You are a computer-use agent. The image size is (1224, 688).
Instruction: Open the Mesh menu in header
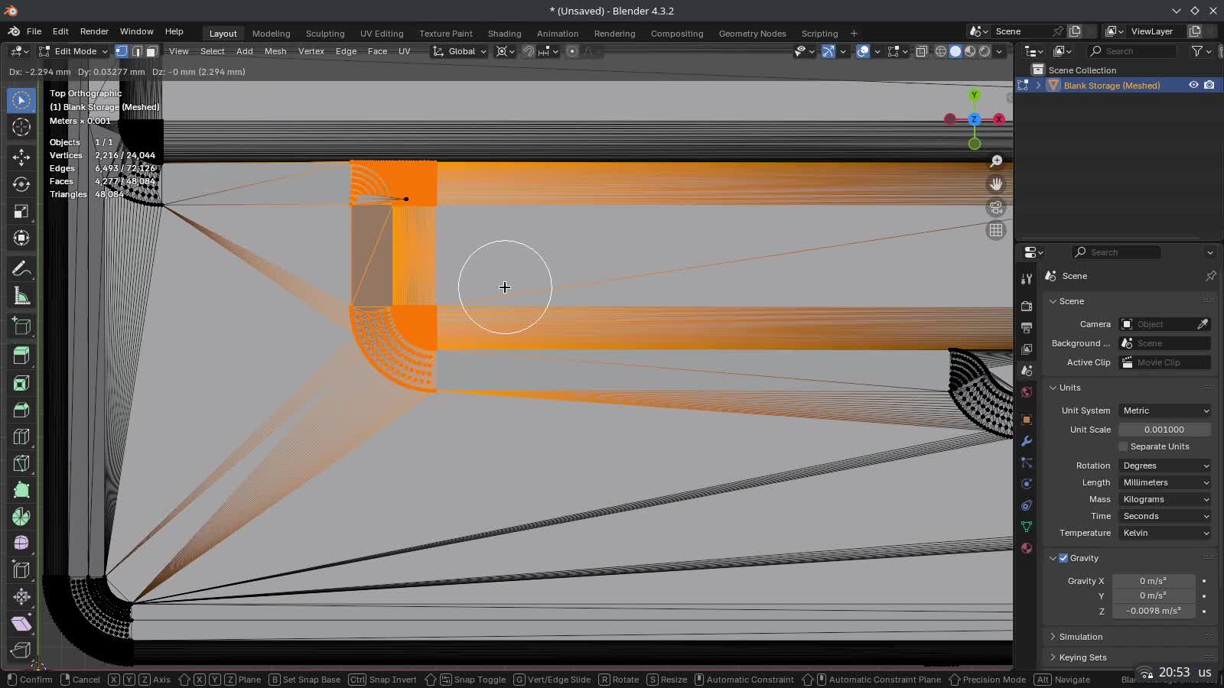(275, 51)
